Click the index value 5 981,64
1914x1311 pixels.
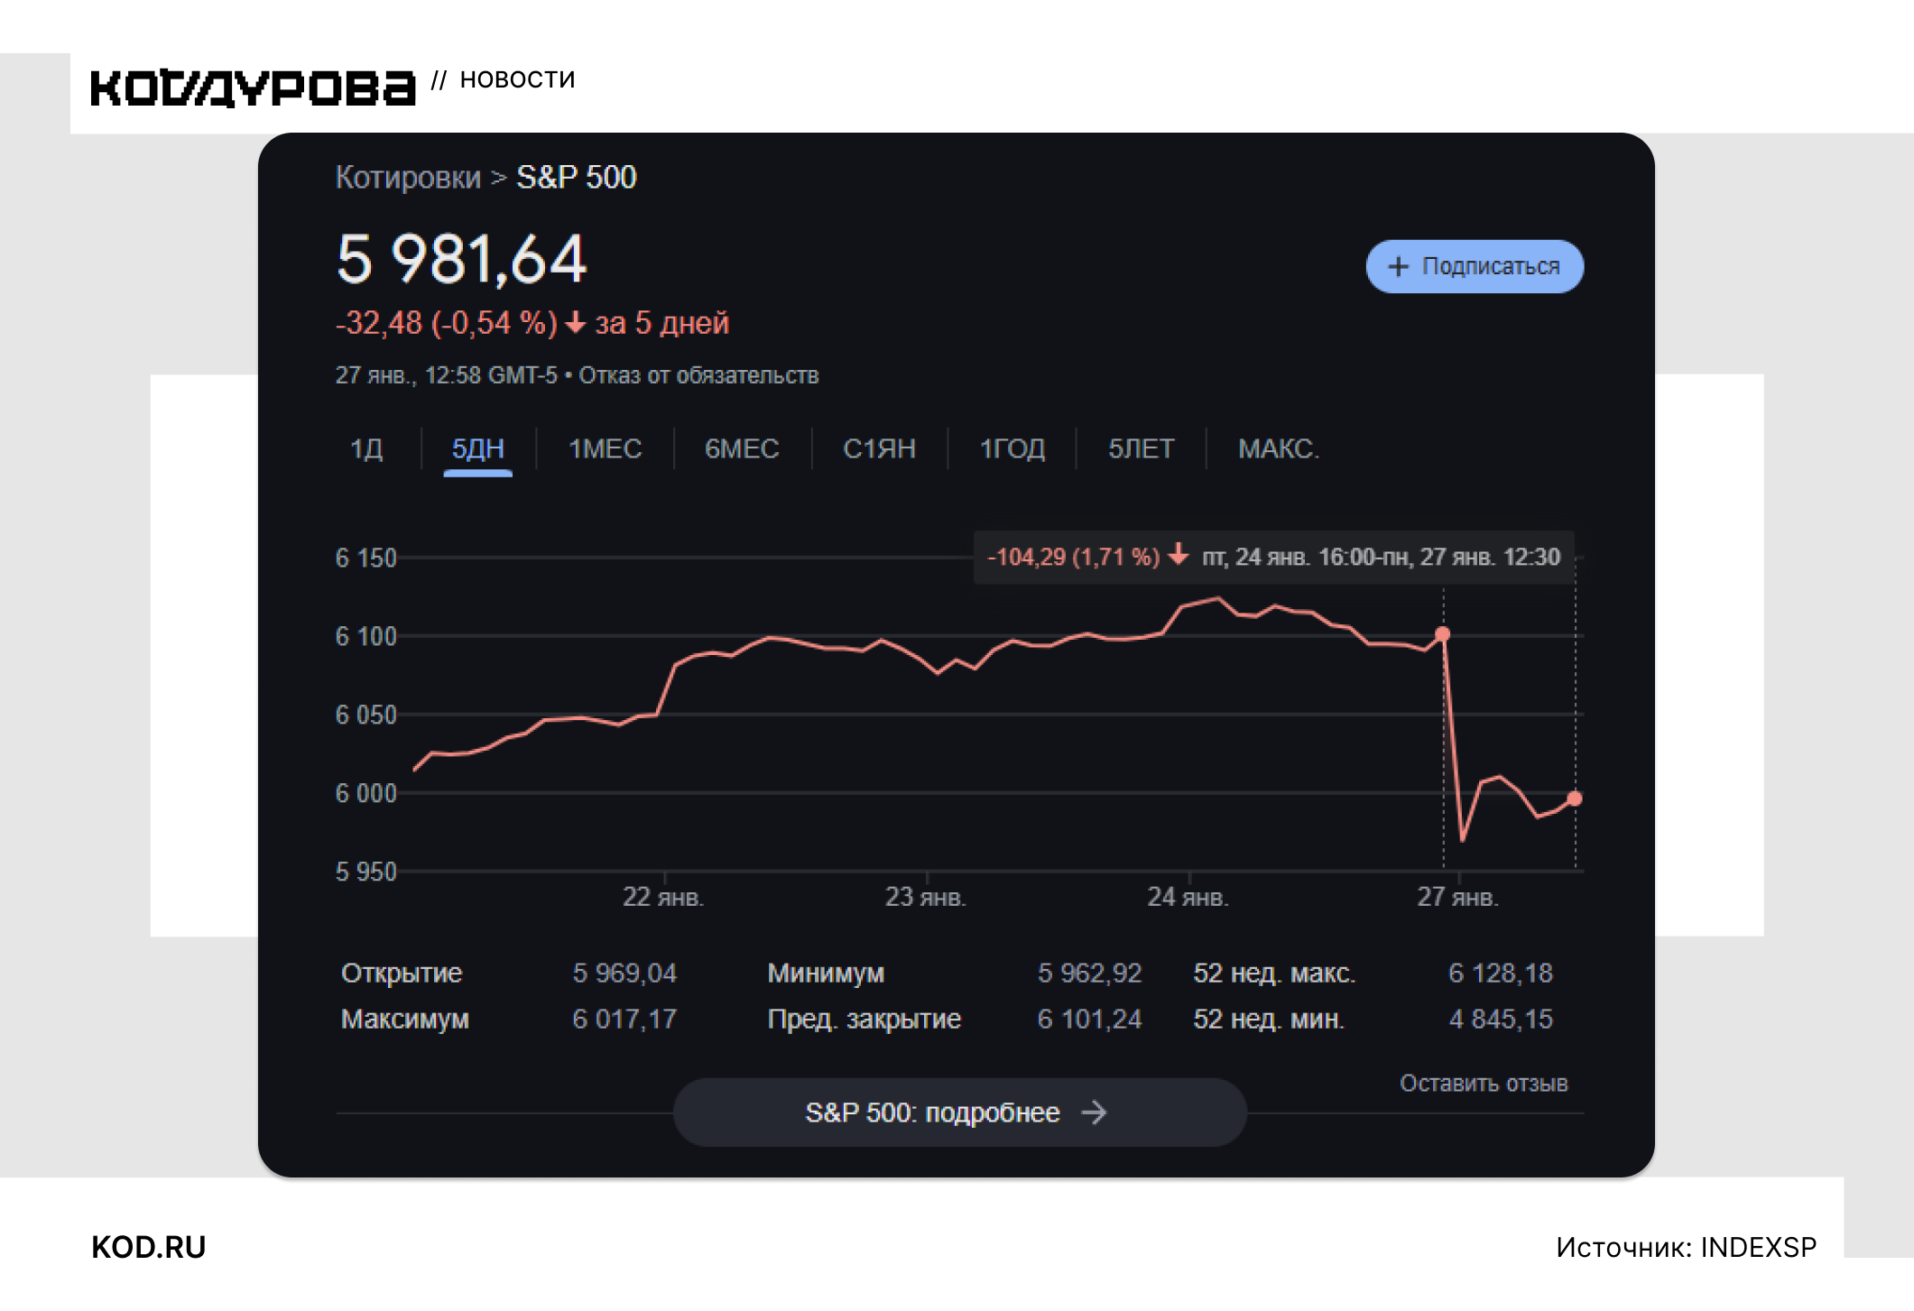pos(461,260)
